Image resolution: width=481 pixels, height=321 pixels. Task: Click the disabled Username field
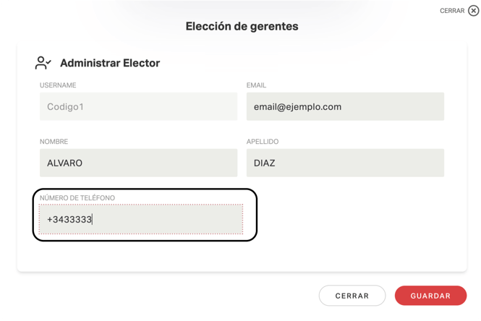[138, 106]
